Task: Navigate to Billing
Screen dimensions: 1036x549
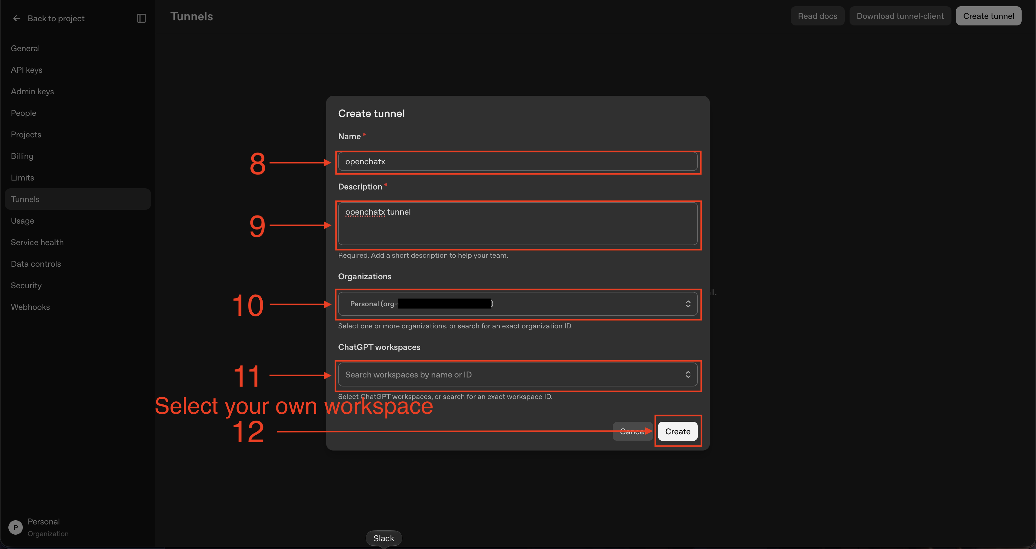Action: point(22,156)
